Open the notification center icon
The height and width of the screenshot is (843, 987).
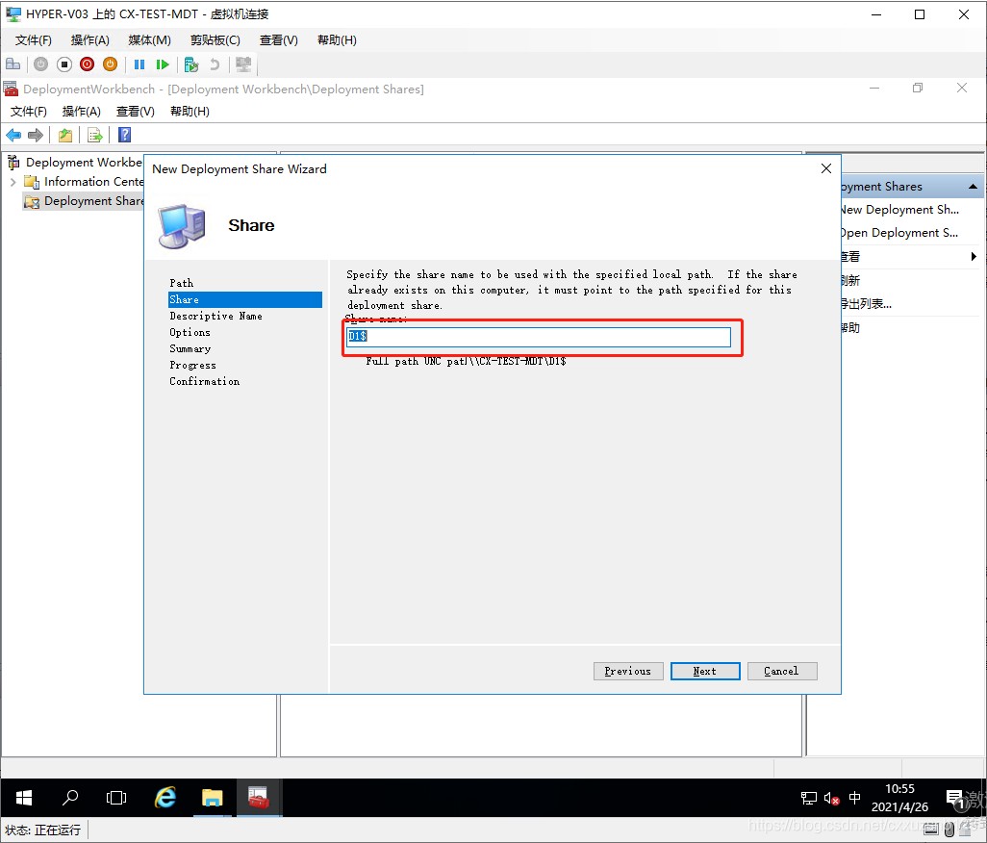(x=954, y=799)
